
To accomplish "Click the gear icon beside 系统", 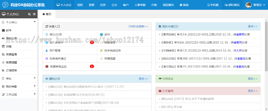I will tap(181, 5).
